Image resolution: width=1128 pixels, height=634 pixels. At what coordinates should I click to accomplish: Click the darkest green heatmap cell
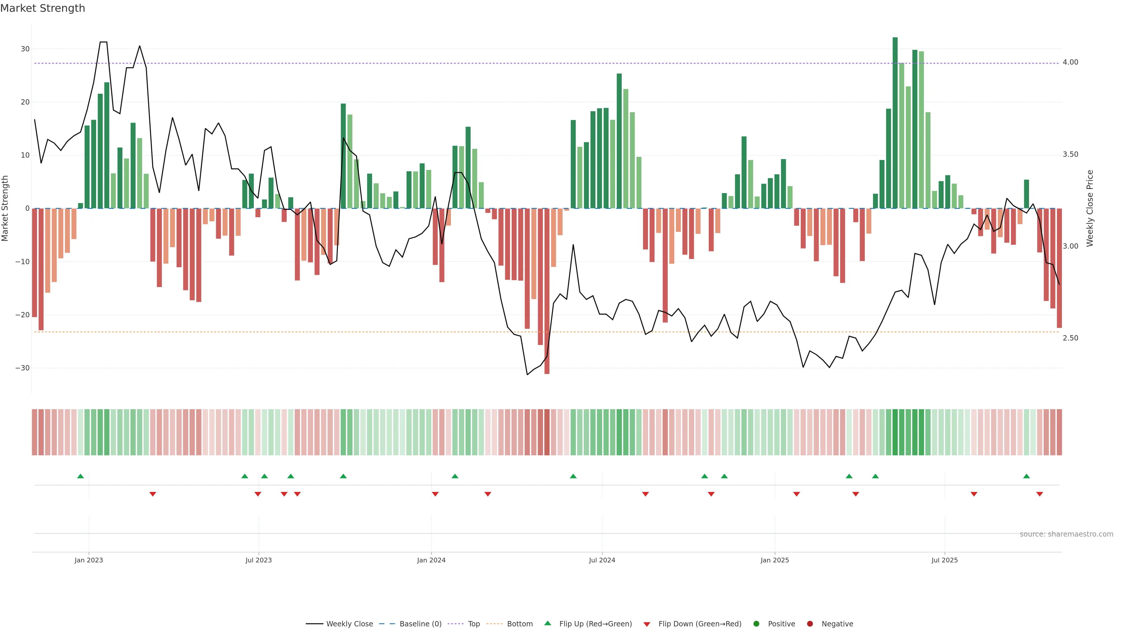(x=895, y=432)
